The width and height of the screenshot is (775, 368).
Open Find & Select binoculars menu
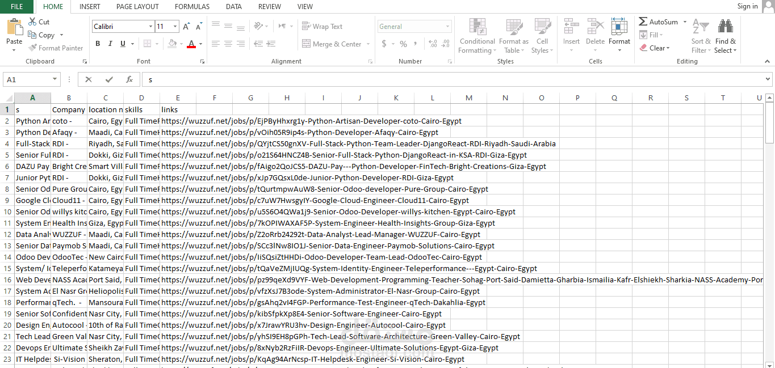pyautogui.click(x=725, y=36)
